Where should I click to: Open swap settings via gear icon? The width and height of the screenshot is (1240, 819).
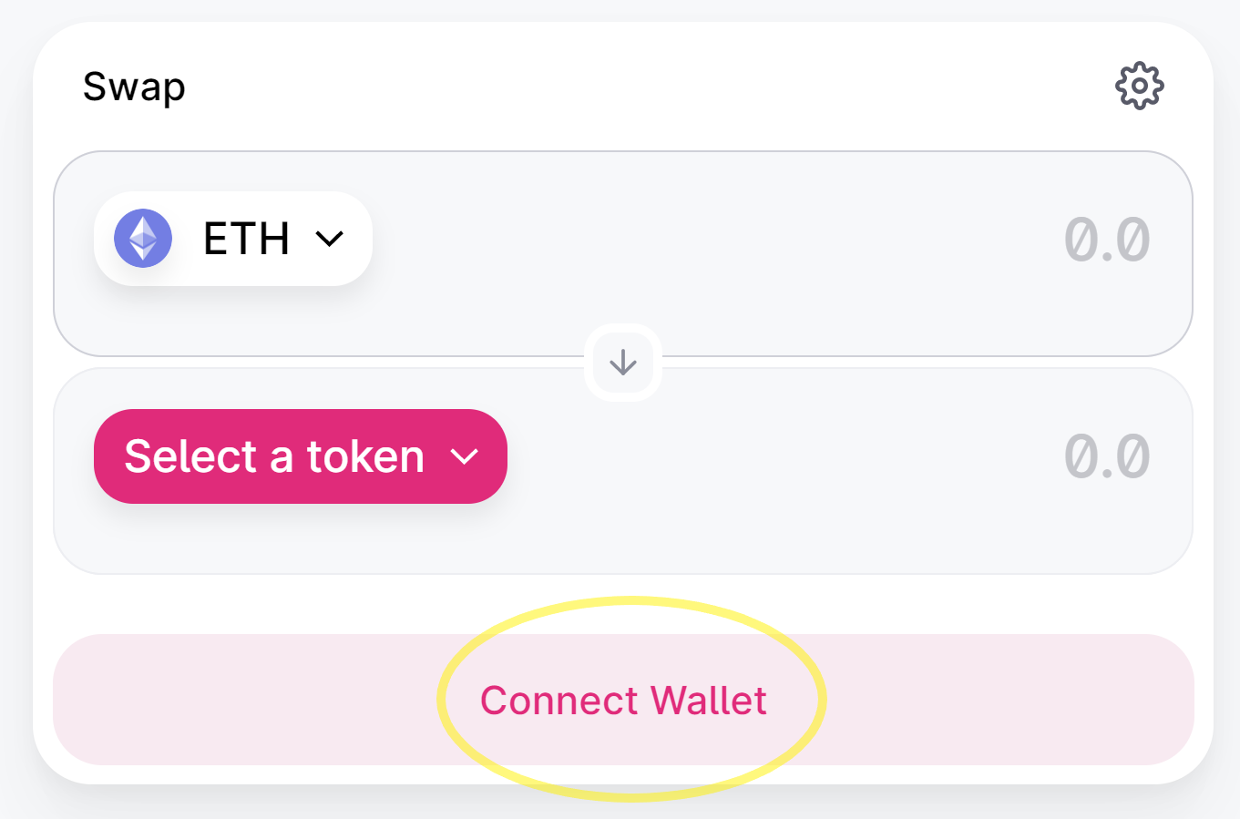coord(1139,87)
